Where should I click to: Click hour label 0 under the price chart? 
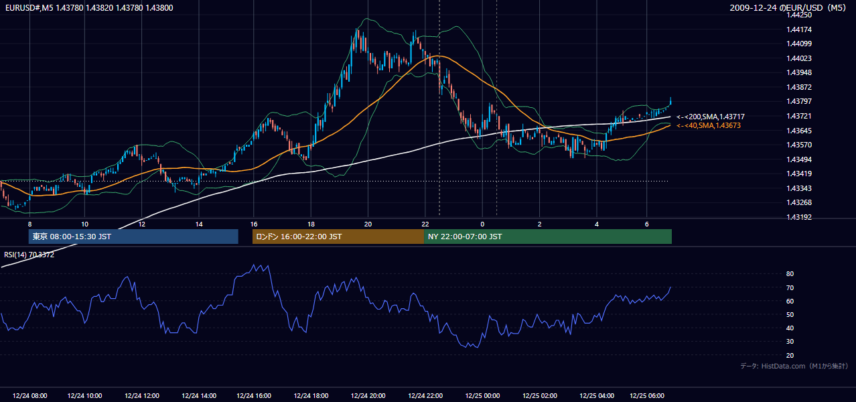pos(482,224)
